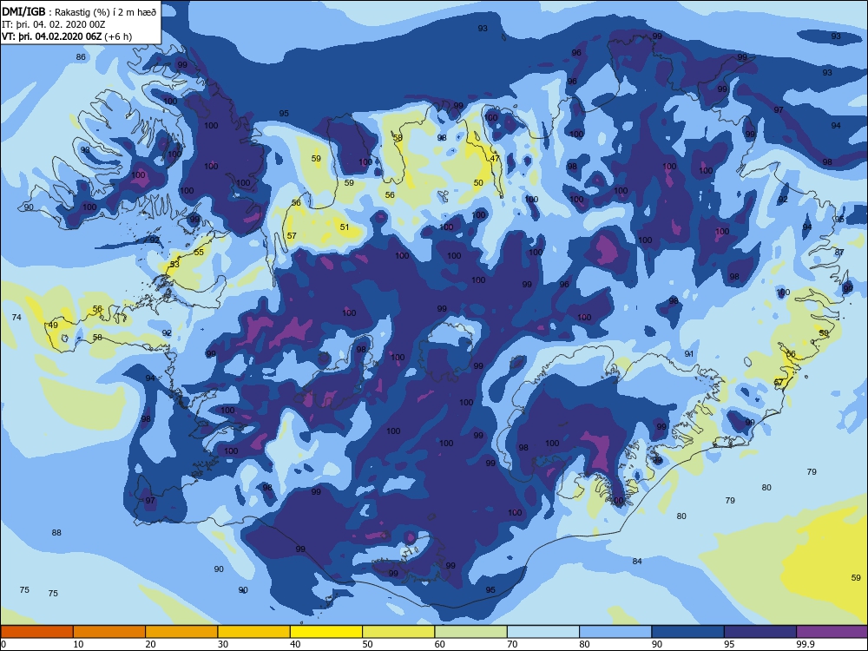This screenshot has height=651, width=868.
Task: Click the '84' value over southern sea
Action: click(637, 562)
